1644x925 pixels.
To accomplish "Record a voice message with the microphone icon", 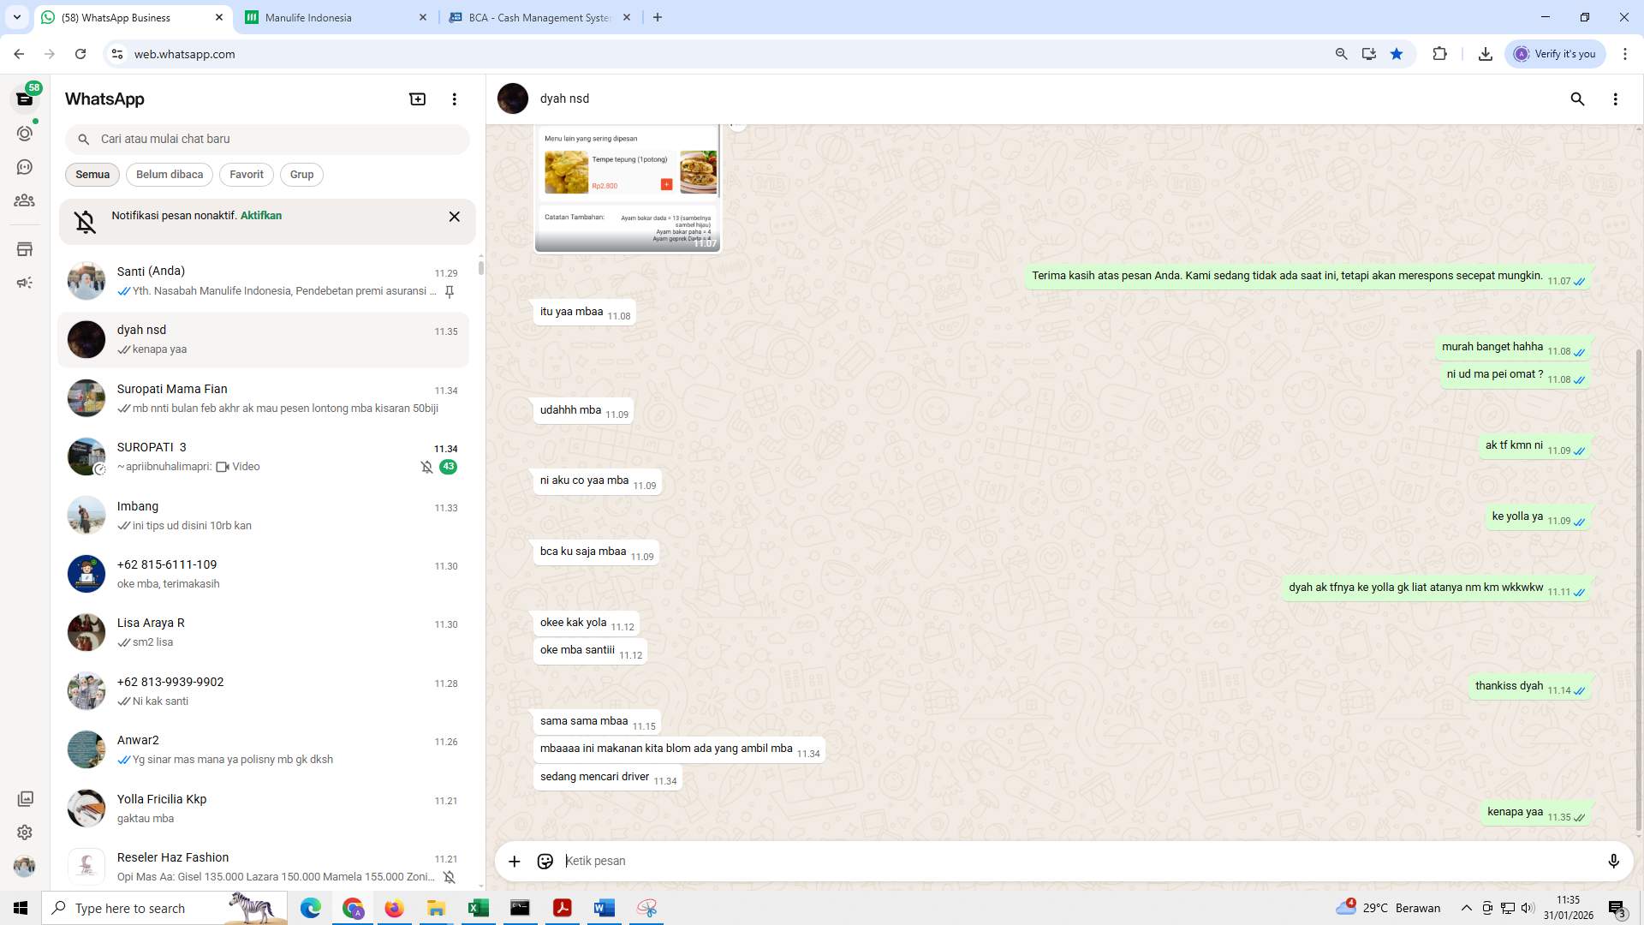I will coord(1614,861).
